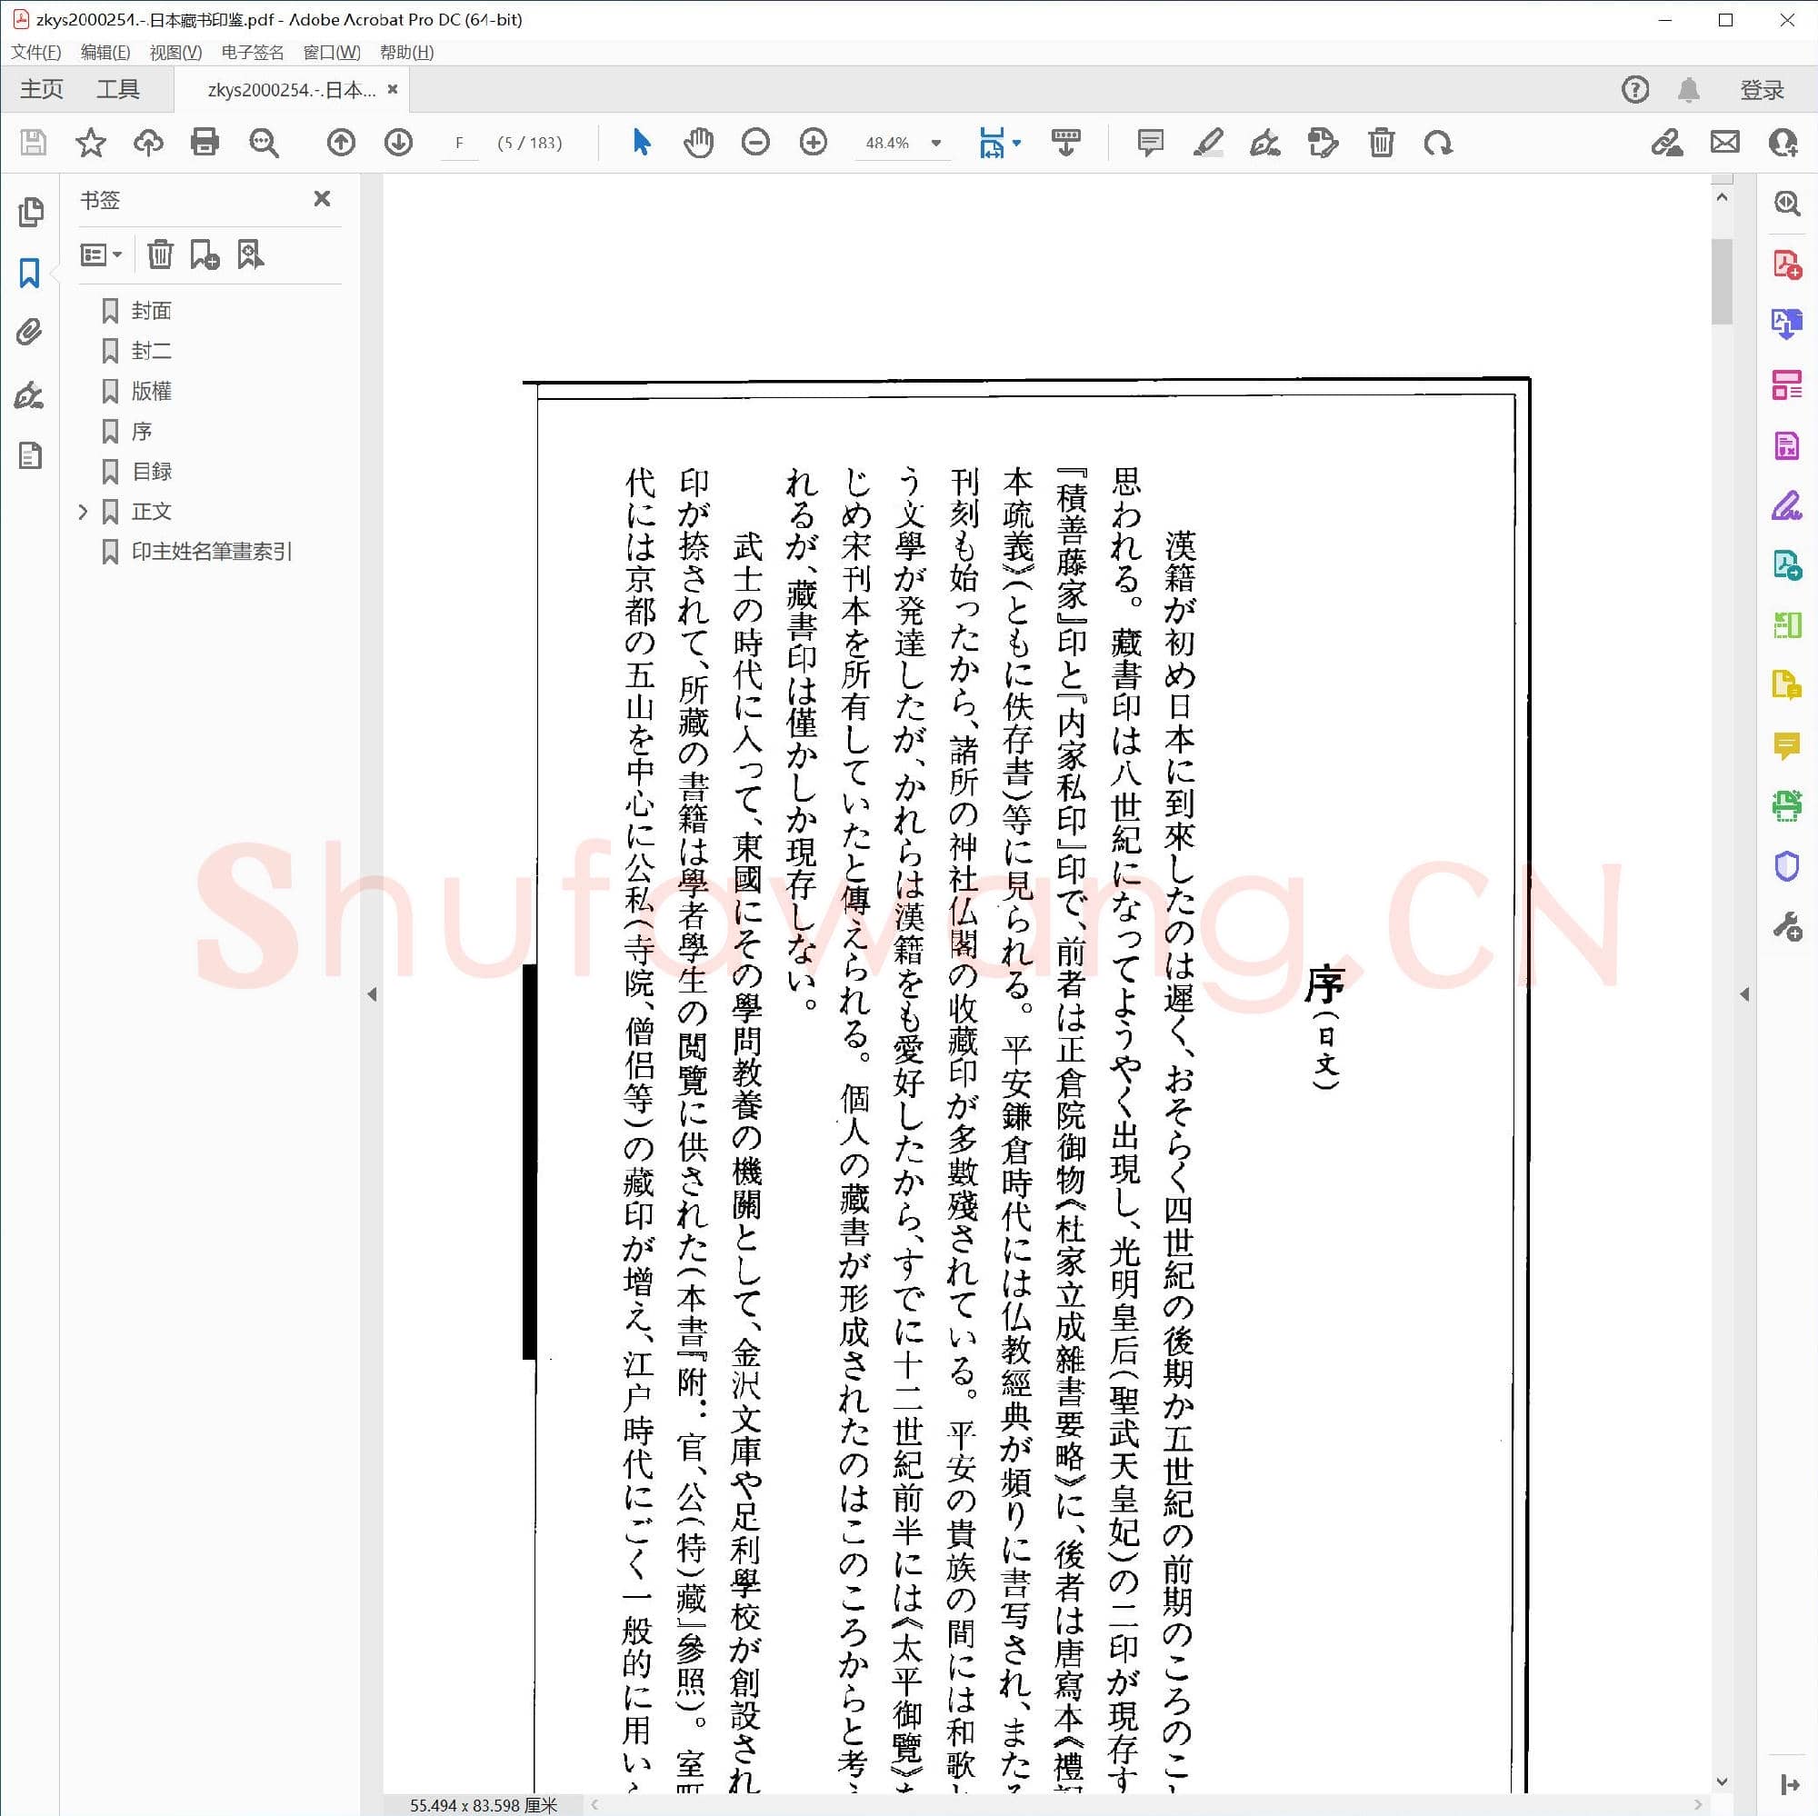Open the 文件 menu

(x=37, y=52)
